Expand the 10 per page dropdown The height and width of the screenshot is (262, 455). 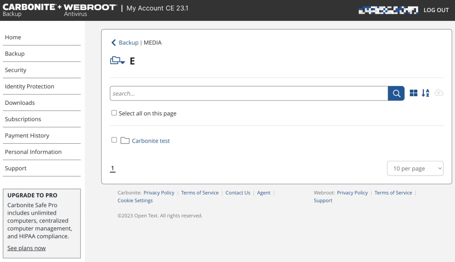[415, 168]
